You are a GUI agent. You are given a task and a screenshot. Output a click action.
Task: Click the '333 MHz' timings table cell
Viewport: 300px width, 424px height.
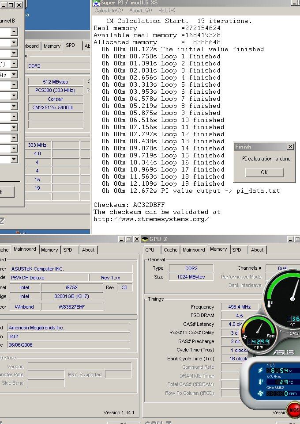point(37,145)
